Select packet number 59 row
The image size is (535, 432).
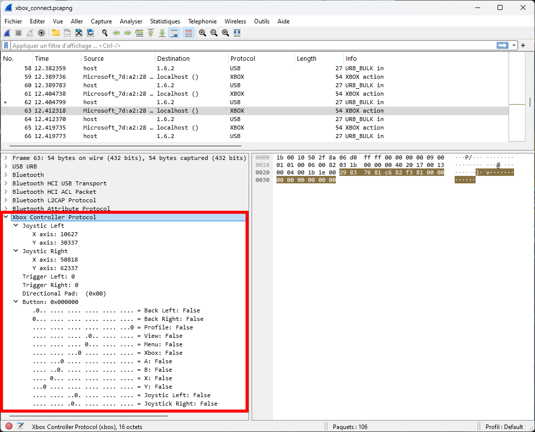click(x=255, y=77)
